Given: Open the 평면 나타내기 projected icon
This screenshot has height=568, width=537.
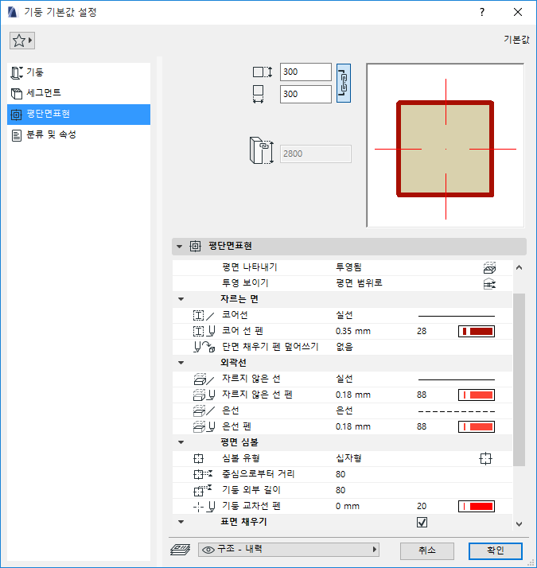Looking at the screenshot, I should (x=489, y=268).
